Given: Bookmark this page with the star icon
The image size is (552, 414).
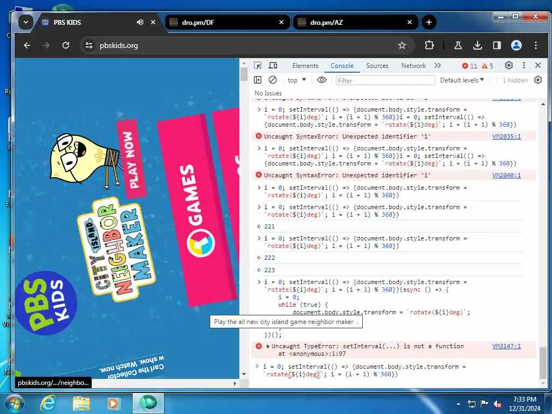Looking at the screenshot, I should (x=402, y=45).
